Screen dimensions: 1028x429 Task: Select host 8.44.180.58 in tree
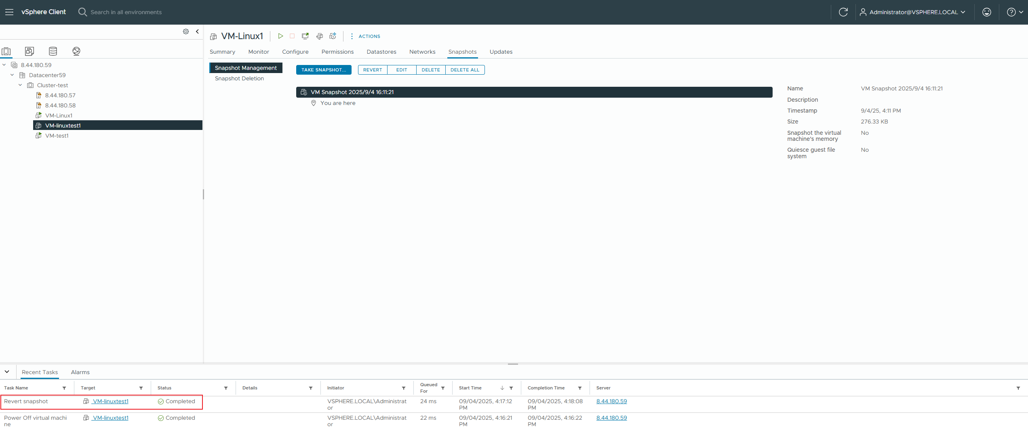point(60,105)
